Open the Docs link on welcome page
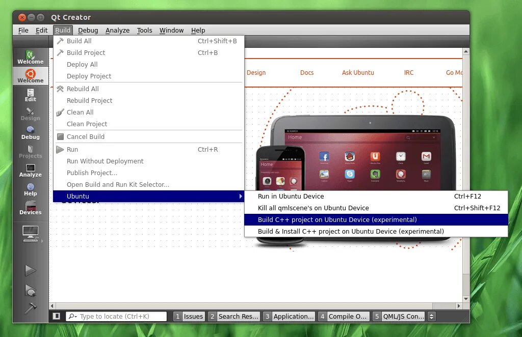 [x=307, y=72]
